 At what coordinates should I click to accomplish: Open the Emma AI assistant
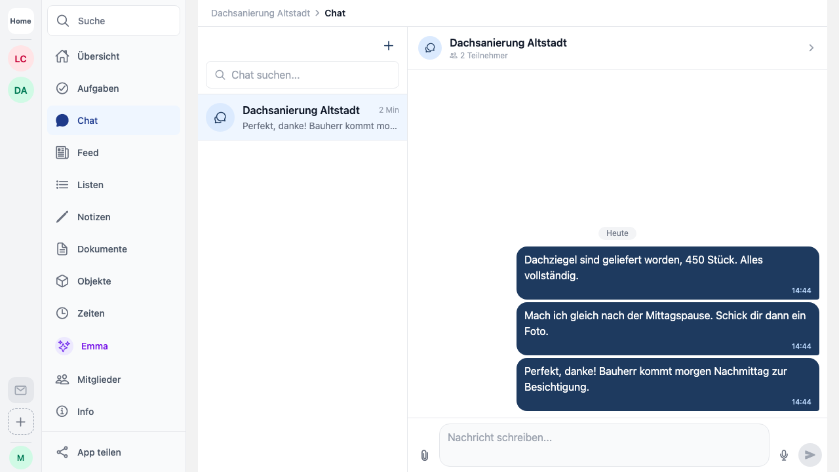(x=113, y=346)
